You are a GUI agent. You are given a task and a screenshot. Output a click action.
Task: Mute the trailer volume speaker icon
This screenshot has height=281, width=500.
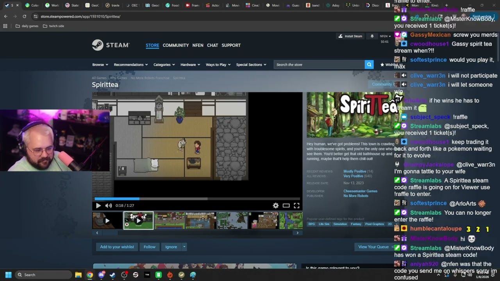(109, 206)
